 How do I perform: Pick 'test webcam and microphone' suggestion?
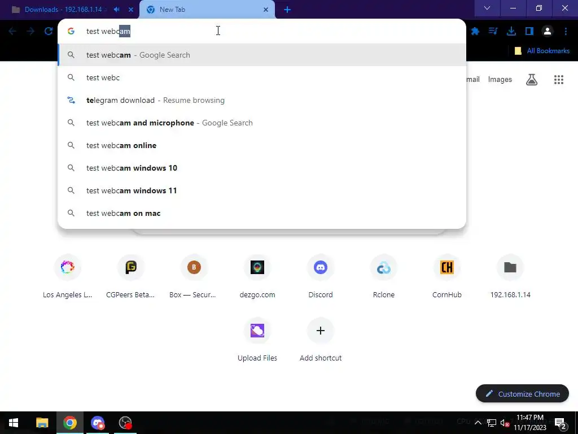click(262, 123)
